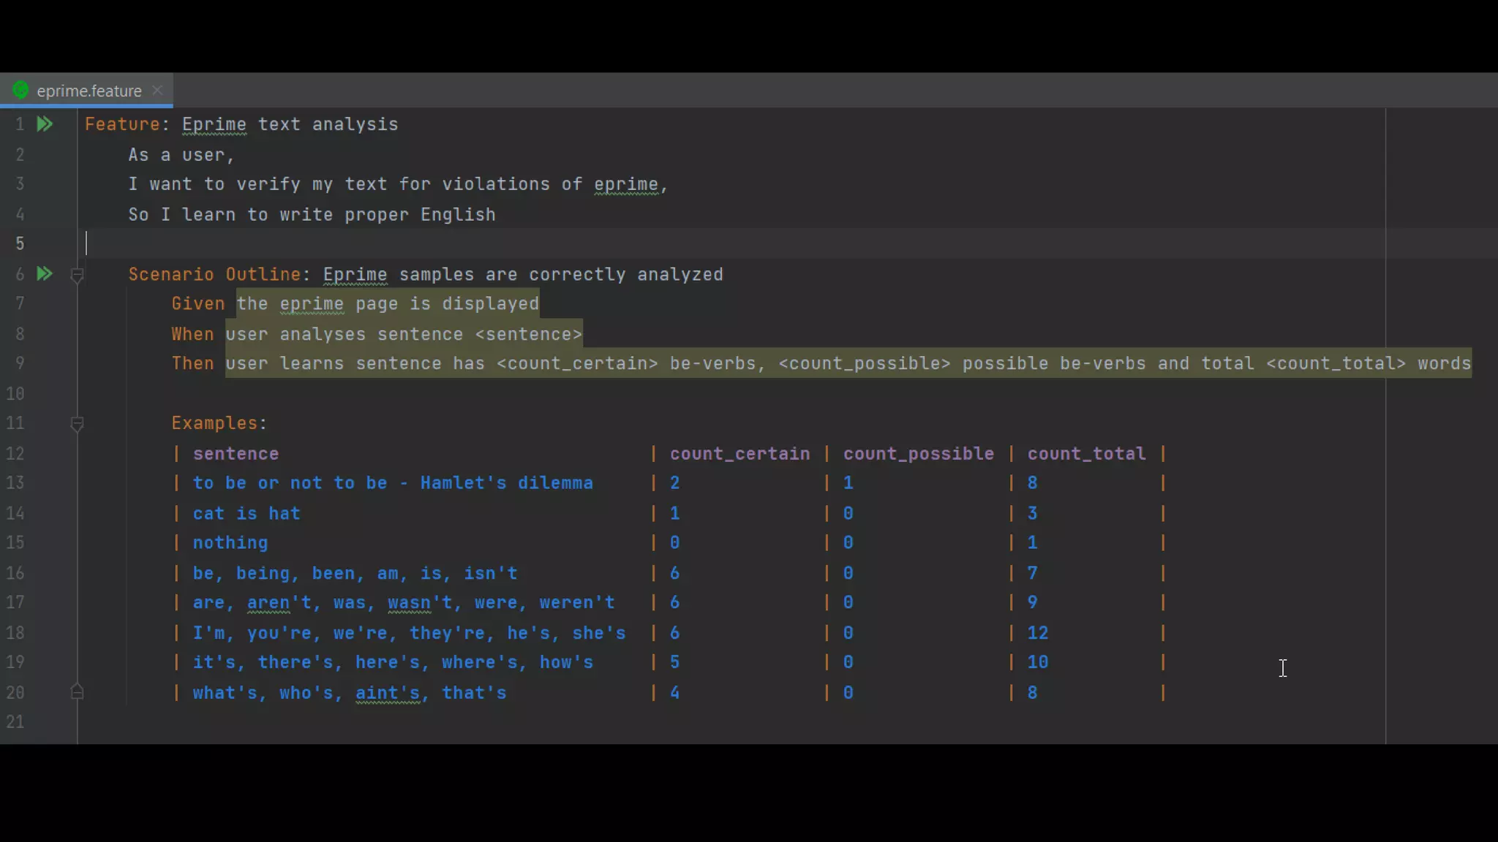The width and height of the screenshot is (1498, 842).
Task: Collapse the Scenario Outline fold marker
Action: (77, 275)
